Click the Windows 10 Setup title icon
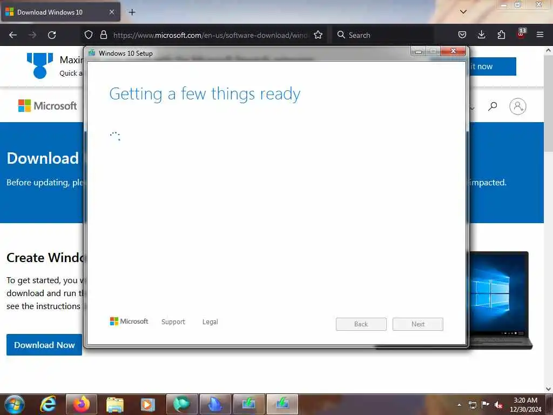The height and width of the screenshot is (415, 553). click(92, 53)
